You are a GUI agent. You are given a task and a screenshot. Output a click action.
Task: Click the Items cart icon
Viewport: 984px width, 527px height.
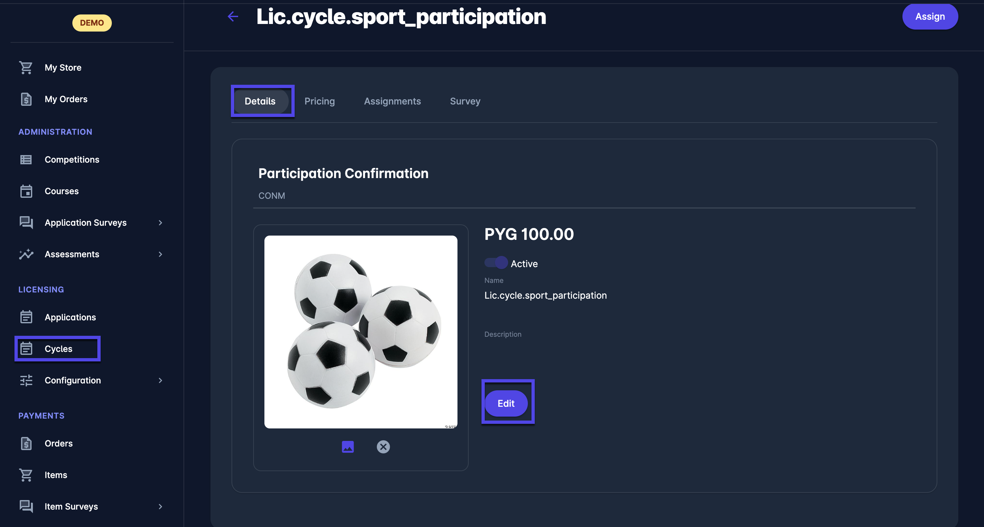pos(26,475)
